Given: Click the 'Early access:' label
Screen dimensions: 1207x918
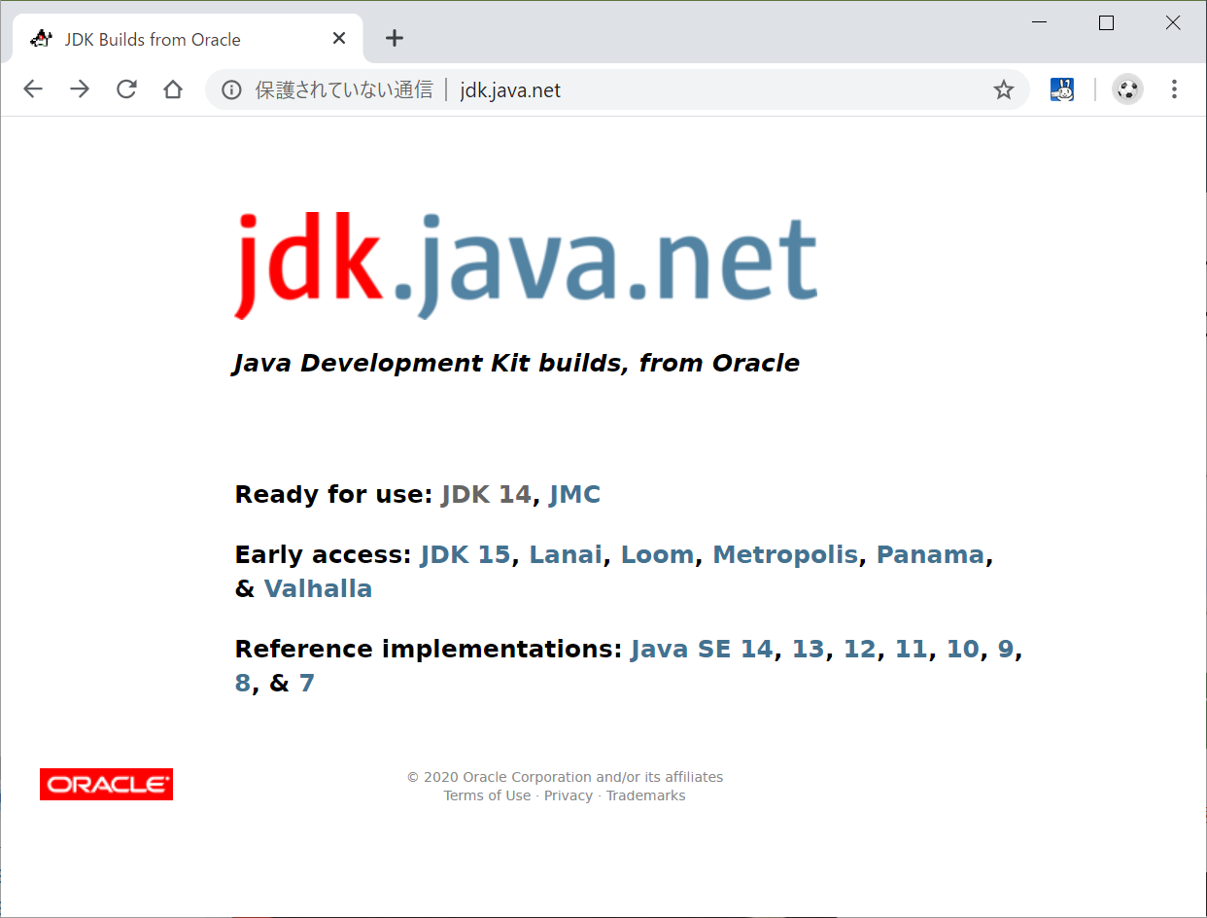Looking at the screenshot, I should [x=324, y=554].
